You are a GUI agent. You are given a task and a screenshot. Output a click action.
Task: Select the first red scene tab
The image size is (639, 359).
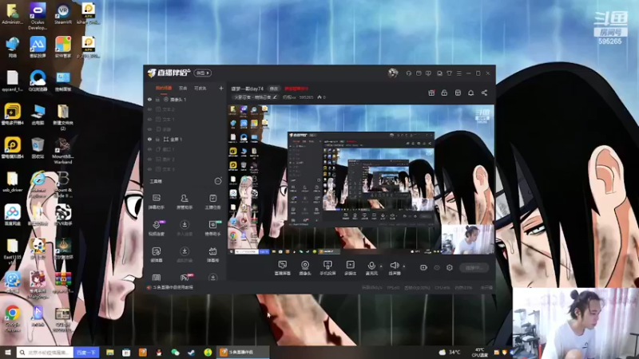(x=164, y=88)
